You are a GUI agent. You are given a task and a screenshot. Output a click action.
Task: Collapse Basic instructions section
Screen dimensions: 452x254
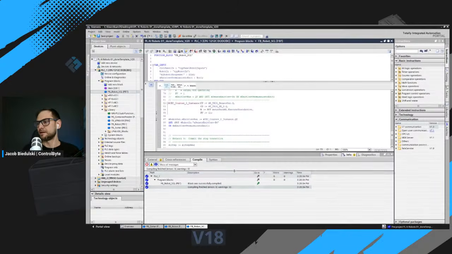click(x=396, y=61)
